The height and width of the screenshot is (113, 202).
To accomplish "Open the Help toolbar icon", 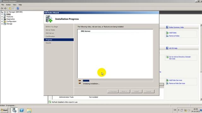I will coord(18,8).
